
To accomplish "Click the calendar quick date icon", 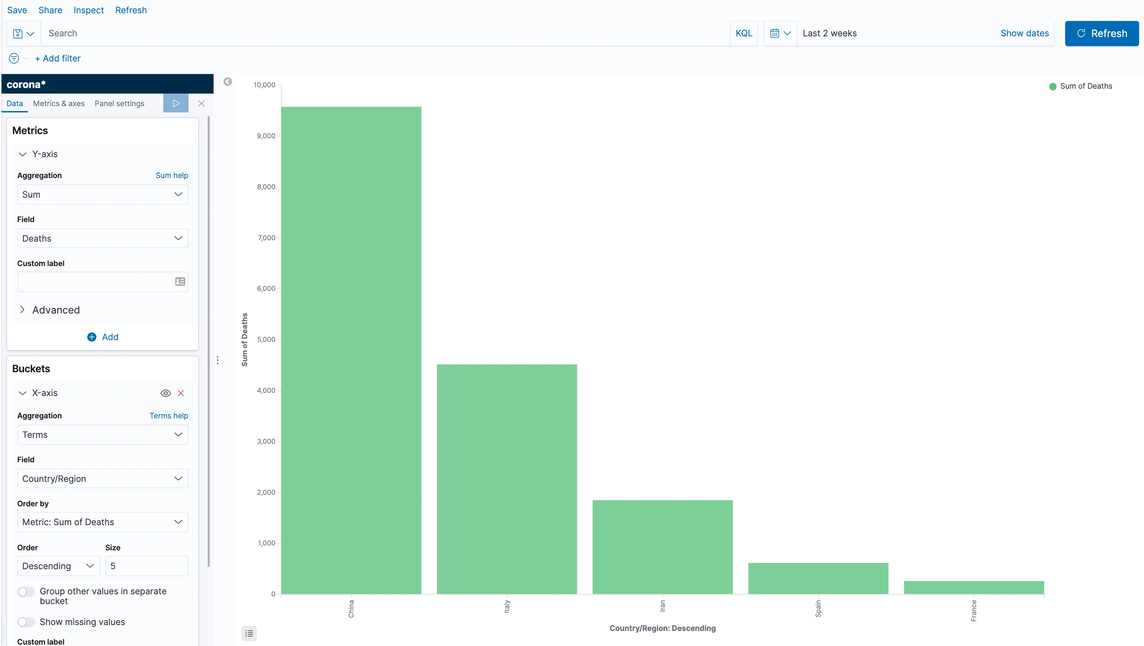I will click(x=774, y=33).
